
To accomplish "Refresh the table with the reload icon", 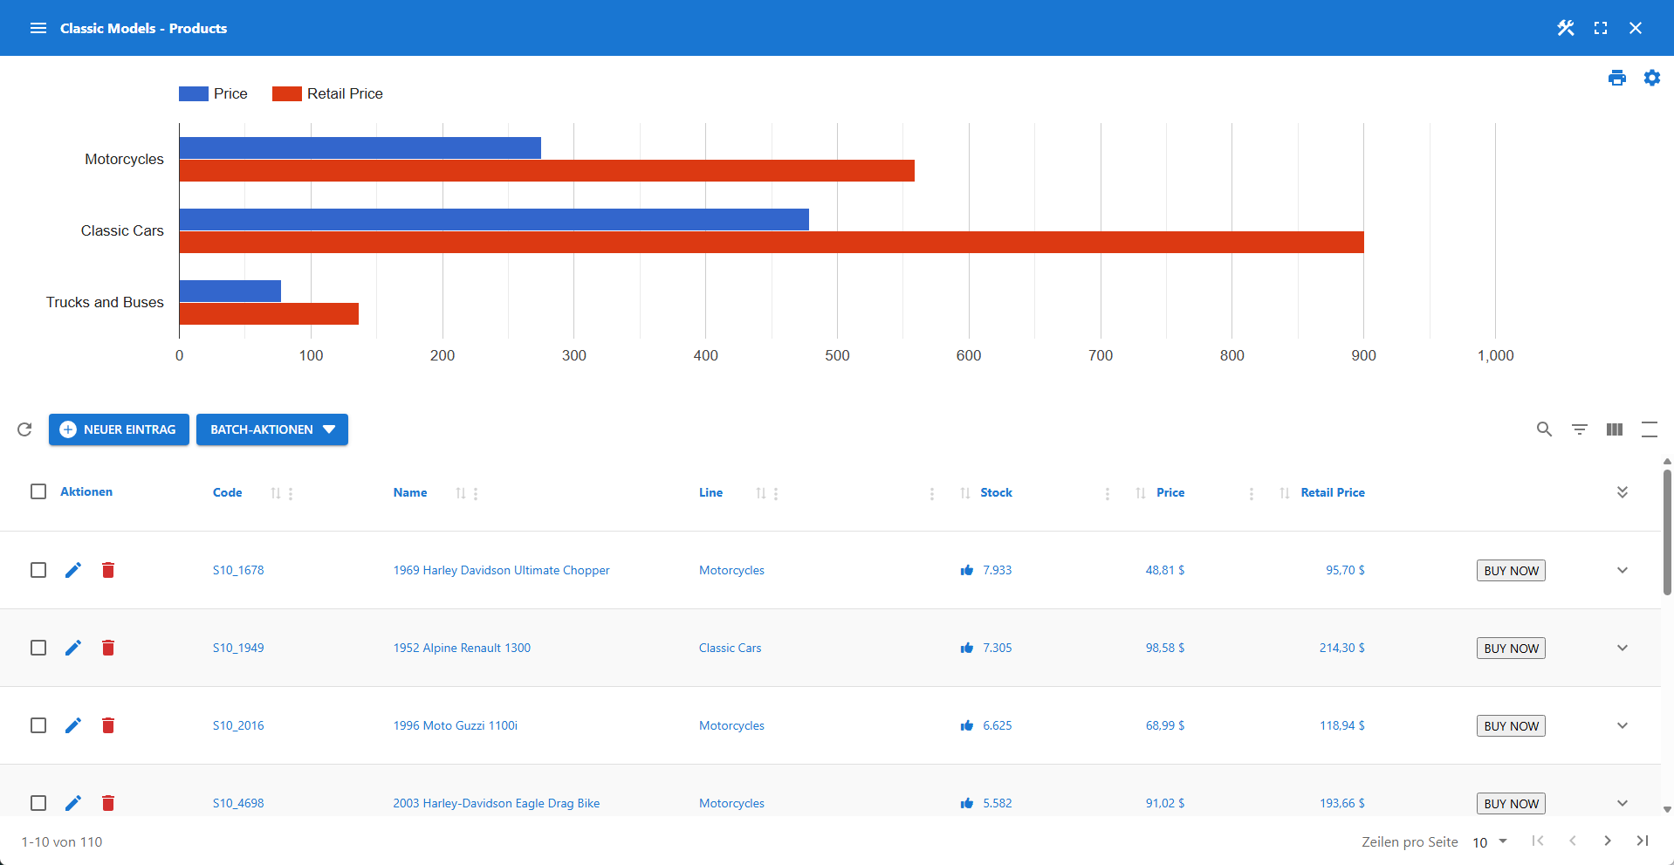I will click(24, 429).
